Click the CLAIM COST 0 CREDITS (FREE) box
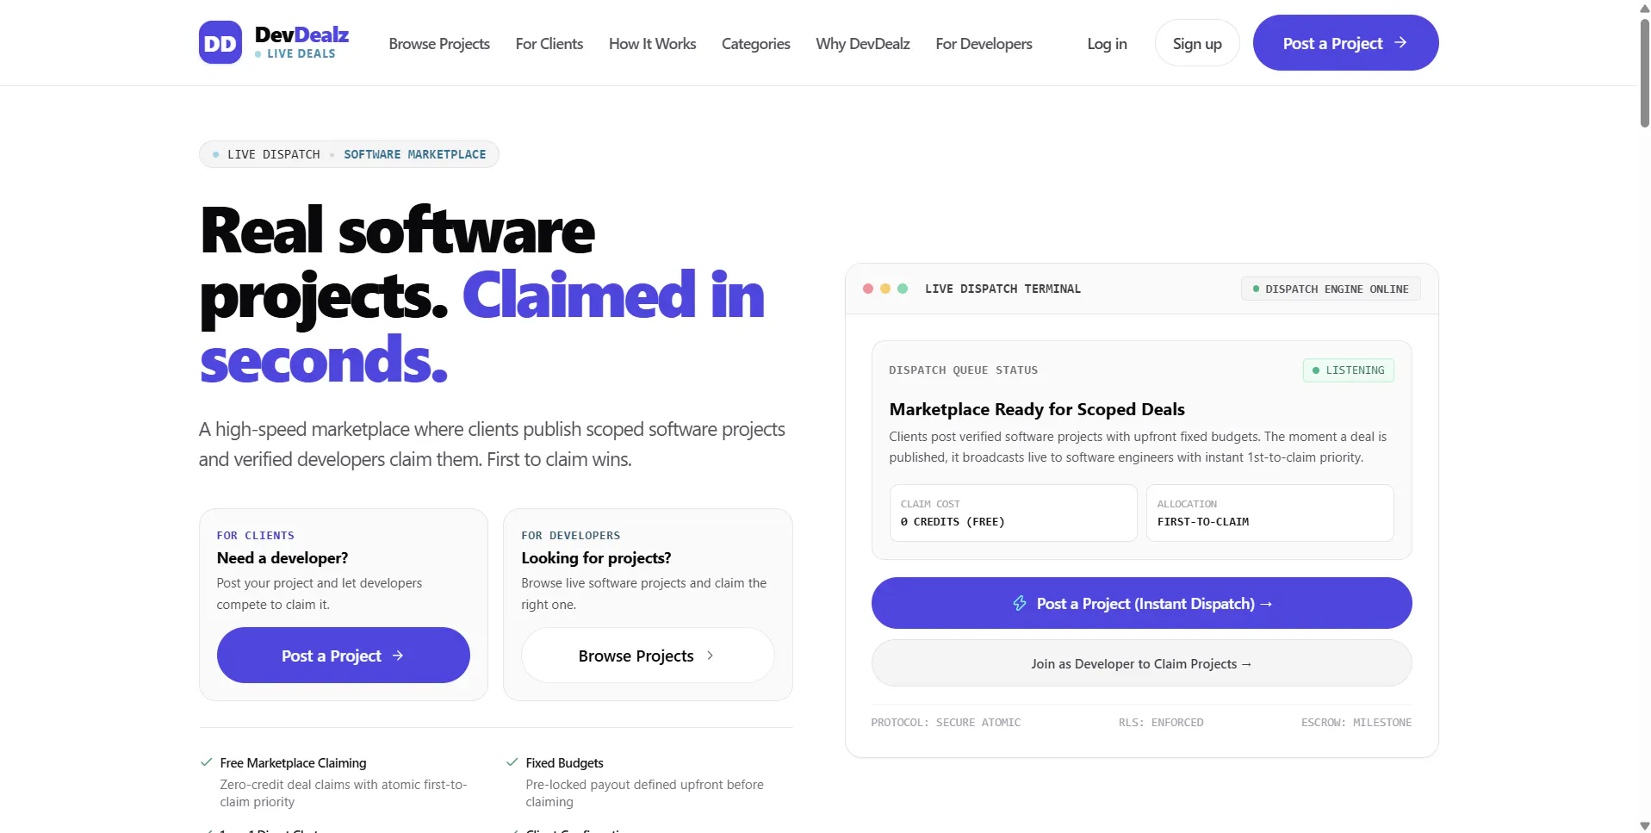The width and height of the screenshot is (1651, 833). 1013,513
